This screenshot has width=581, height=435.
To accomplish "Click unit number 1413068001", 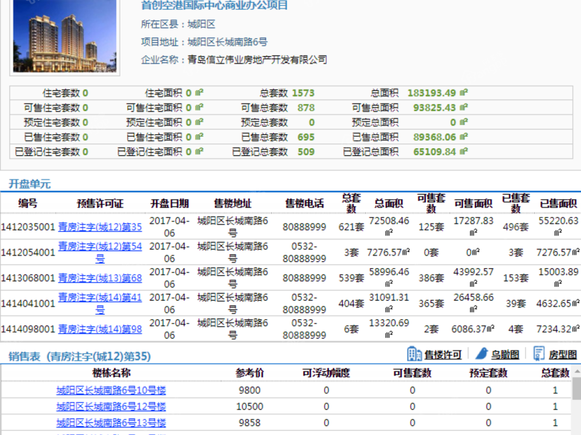I will (x=28, y=278).
